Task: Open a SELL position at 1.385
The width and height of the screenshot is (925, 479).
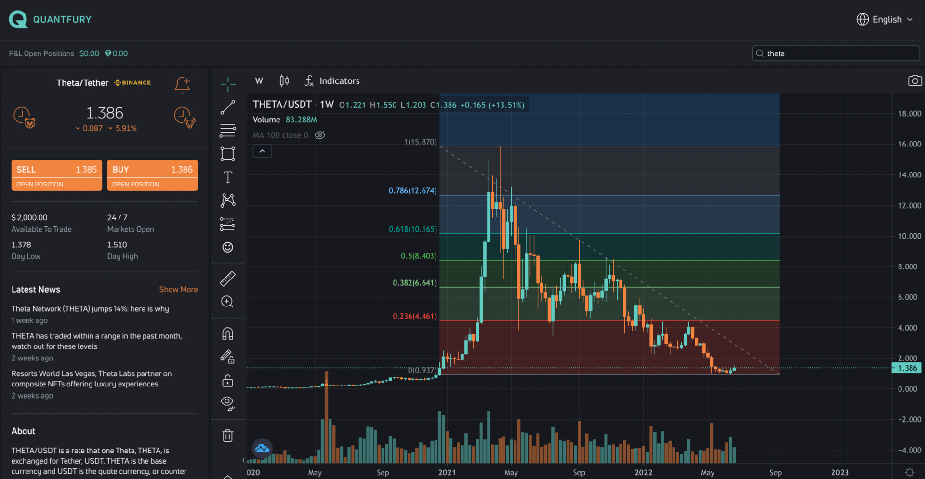Action: pyautogui.click(x=56, y=175)
